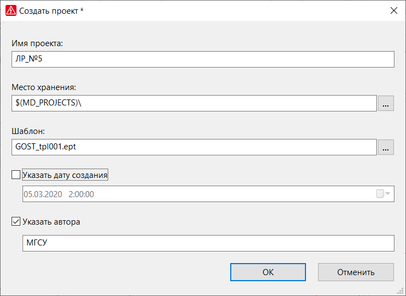
Task: Click the resize grip in dialog corner
Action: (x=401, y=292)
